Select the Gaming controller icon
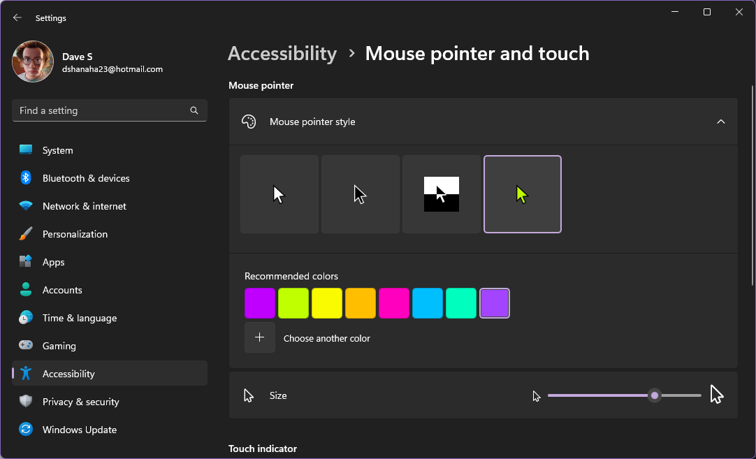The image size is (756, 459). pyautogui.click(x=26, y=345)
